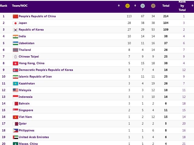Click the Rank column header
Viewport: 194px width, 145px height.
(4, 6)
